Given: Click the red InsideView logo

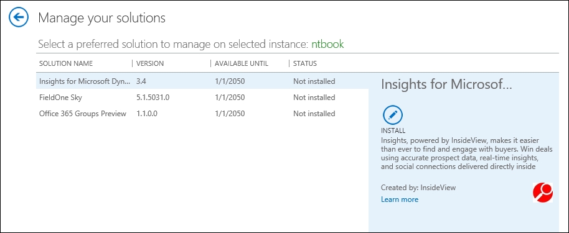Looking at the screenshot, I should (543, 192).
